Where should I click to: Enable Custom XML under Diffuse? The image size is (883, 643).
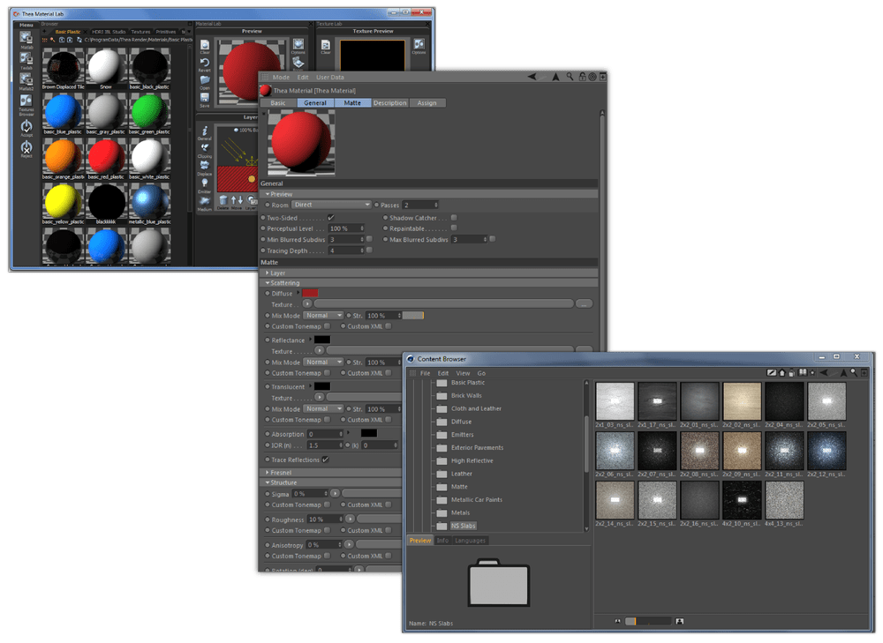point(389,326)
